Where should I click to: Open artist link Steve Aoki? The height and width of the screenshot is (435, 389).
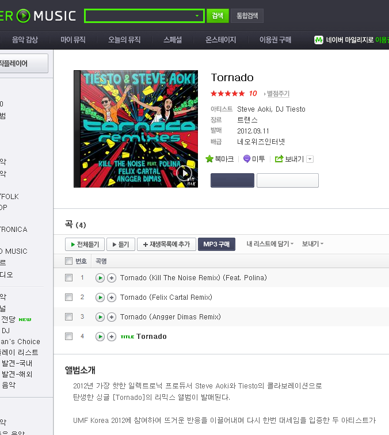point(254,109)
